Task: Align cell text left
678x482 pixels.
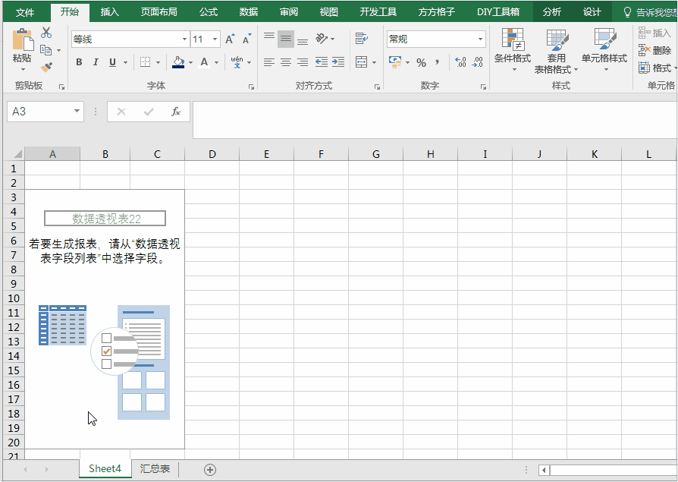Action: click(x=269, y=62)
